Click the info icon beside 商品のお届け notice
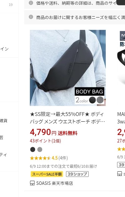The image size is (125, 197). [x=31, y=17]
